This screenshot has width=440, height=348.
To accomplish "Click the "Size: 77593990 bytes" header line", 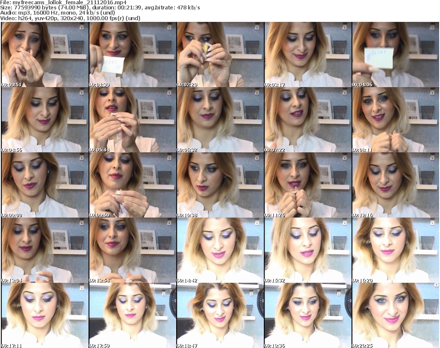I will (x=100, y=8).
